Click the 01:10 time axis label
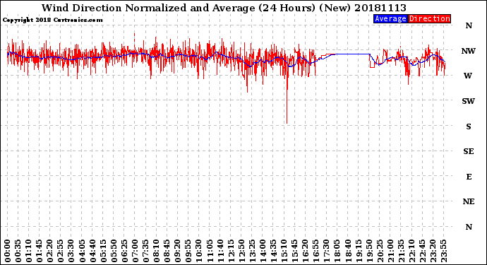The width and height of the screenshot is (487, 265). [x=29, y=251]
